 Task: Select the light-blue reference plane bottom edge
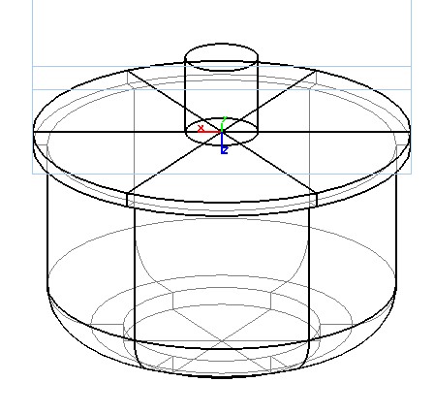coord(222,174)
